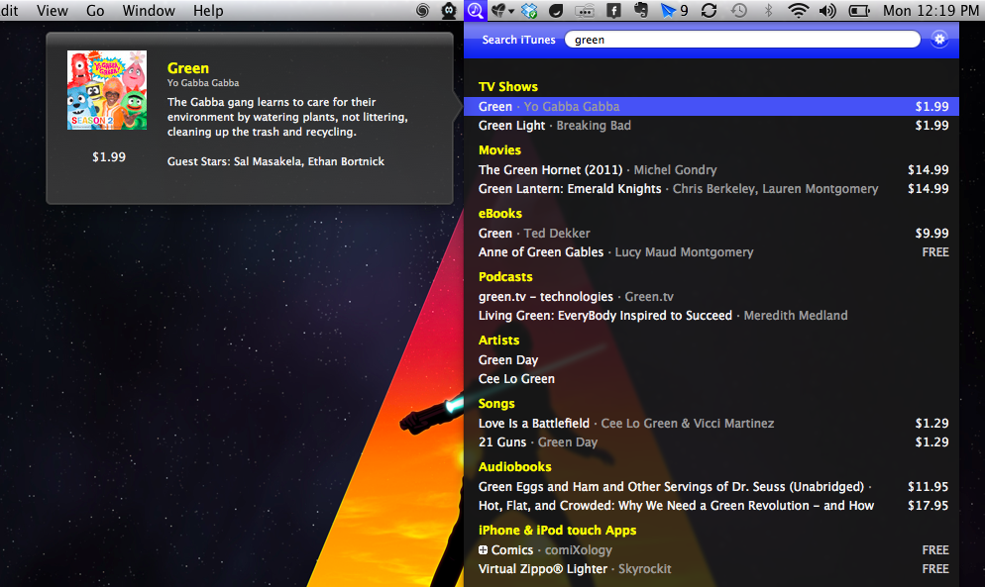Select the Love Is a Battlefield song
Screen dimensions: 985x587
[711, 423]
